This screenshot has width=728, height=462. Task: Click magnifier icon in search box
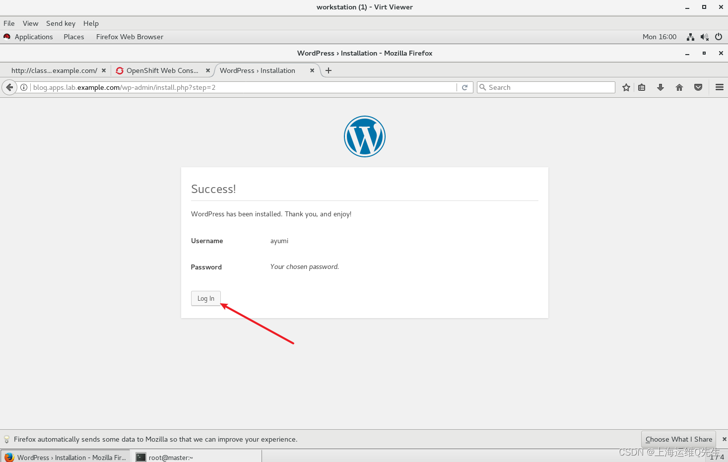482,87
